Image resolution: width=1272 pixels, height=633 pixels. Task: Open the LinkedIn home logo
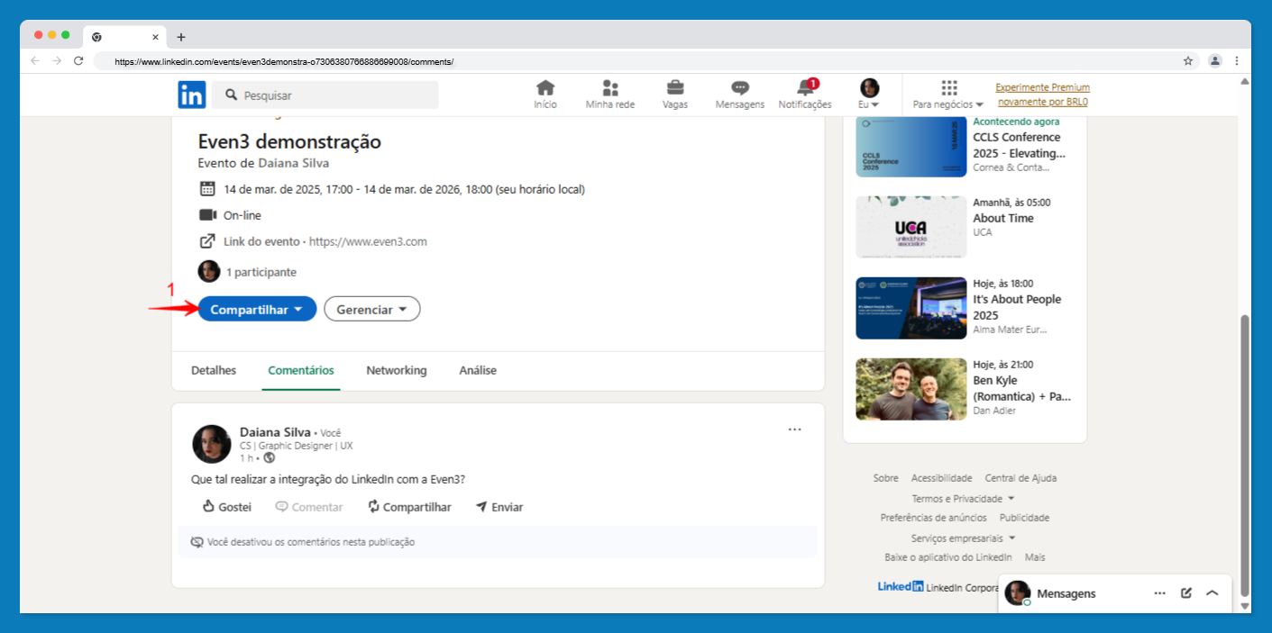tap(191, 95)
